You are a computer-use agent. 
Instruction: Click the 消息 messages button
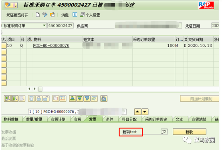[65, 15]
